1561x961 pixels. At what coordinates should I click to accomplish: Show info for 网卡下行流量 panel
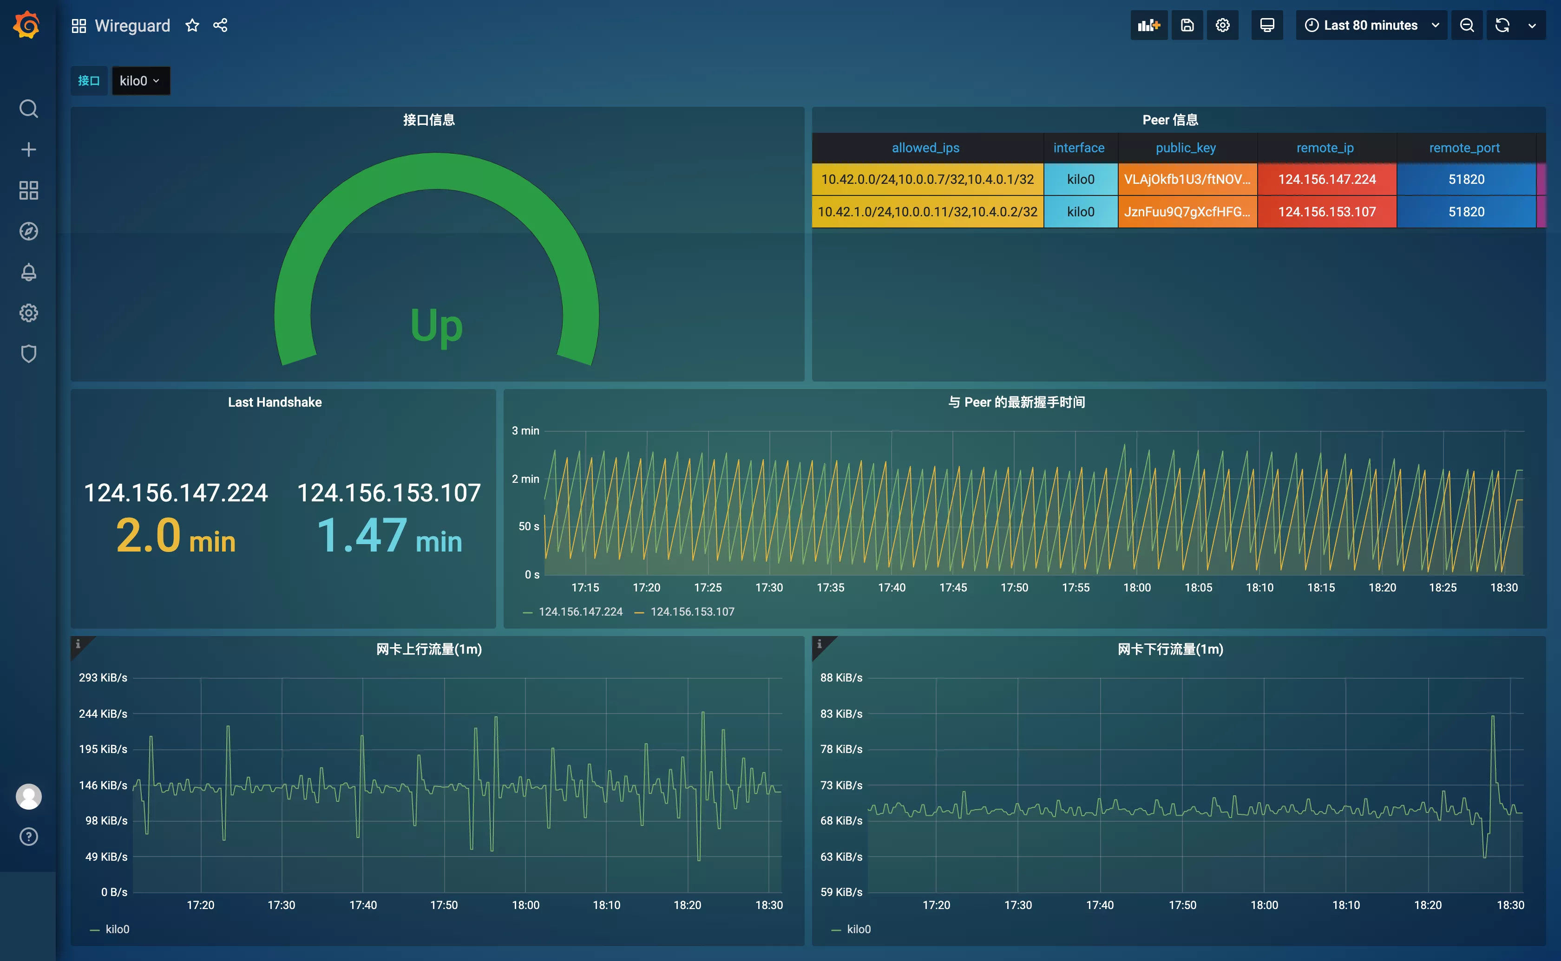(820, 644)
